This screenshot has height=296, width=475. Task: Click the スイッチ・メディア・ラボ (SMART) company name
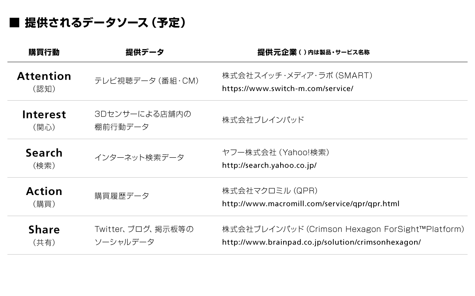point(297,75)
